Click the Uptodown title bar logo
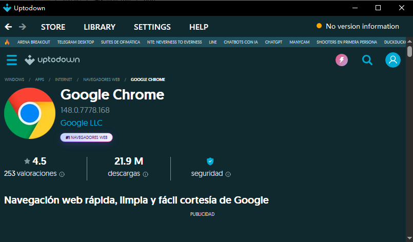This screenshot has height=242, width=413. (x=7, y=8)
